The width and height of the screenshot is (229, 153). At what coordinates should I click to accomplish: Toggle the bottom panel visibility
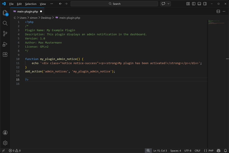click(x=199, y=4)
